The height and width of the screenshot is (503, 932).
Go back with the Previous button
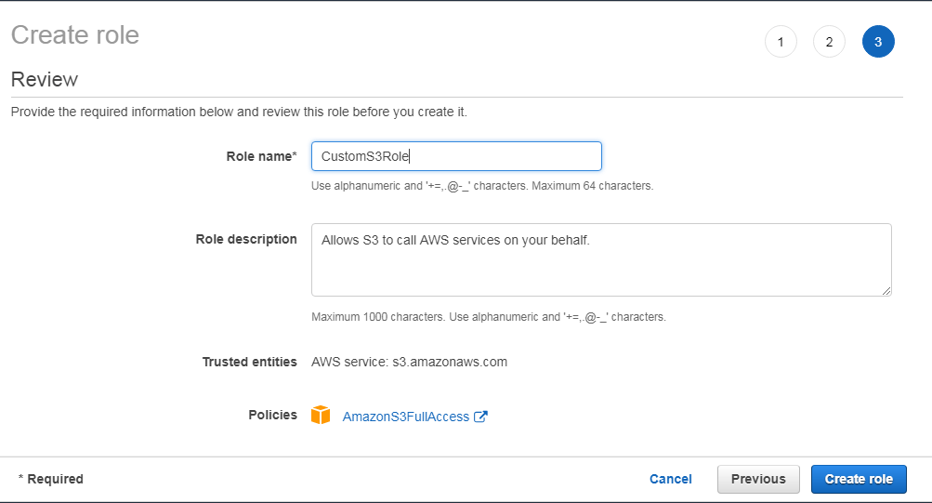coord(758,479)
